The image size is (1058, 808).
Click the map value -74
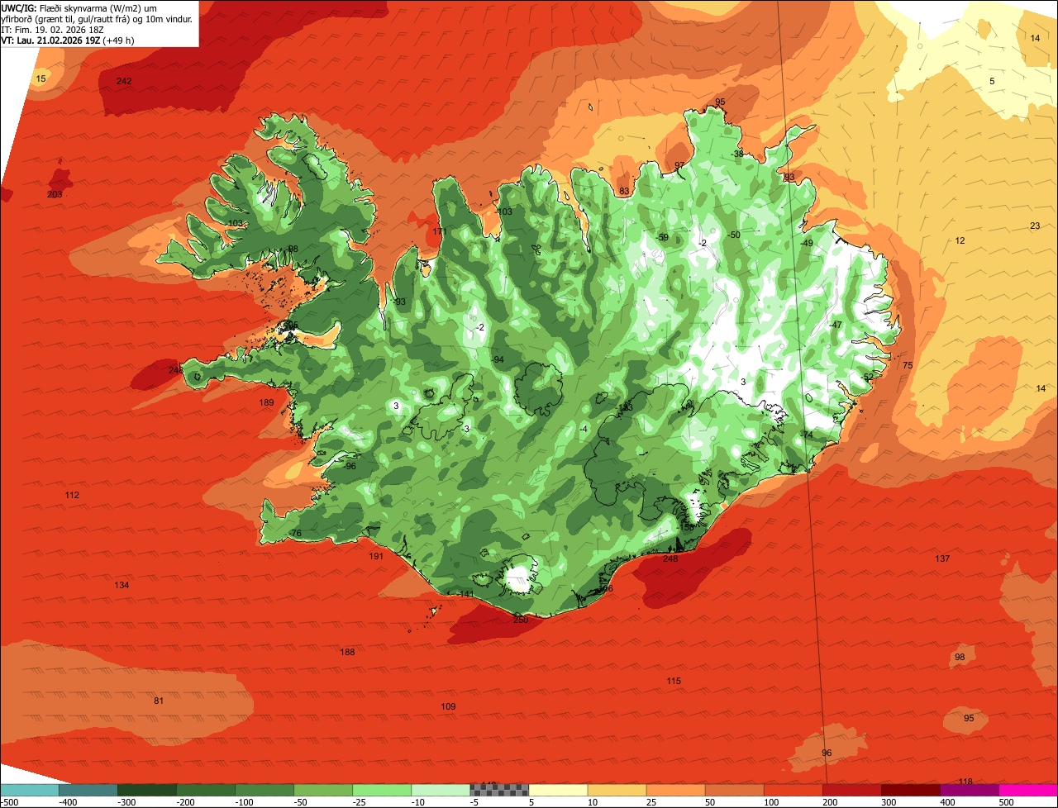tap(806, 435)
